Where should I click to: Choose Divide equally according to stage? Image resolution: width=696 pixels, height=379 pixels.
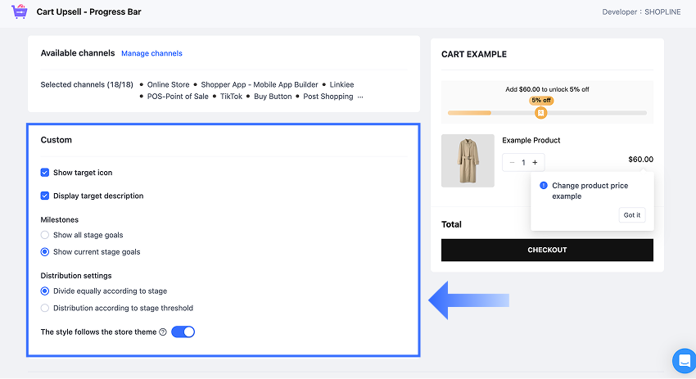tap(45, 291)
